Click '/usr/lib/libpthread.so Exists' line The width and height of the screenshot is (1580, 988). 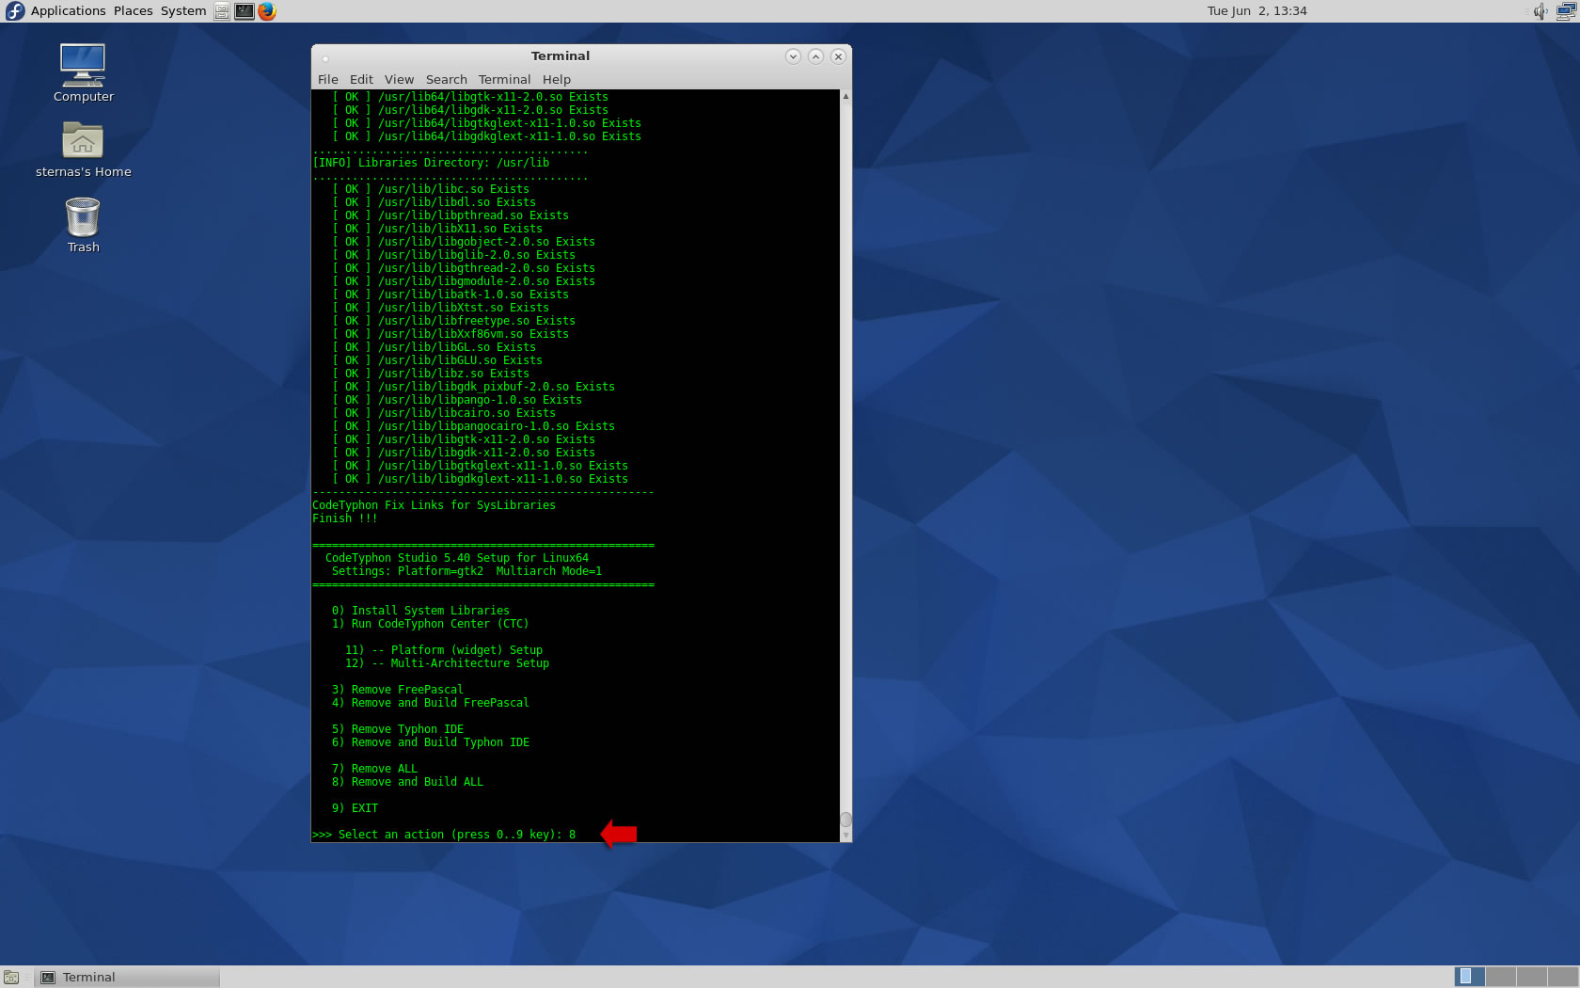(450, 215)
